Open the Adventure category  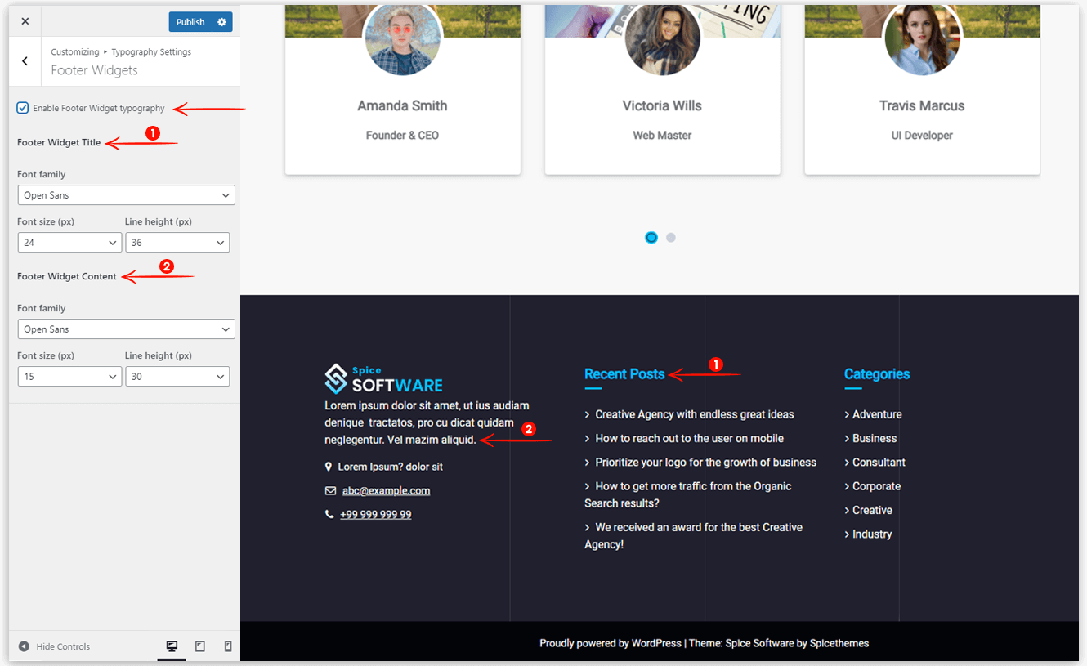(x=877, y=414)
